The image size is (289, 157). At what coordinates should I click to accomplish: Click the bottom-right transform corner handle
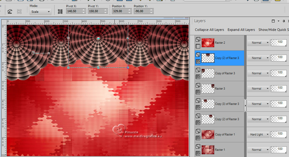[128, 68]
